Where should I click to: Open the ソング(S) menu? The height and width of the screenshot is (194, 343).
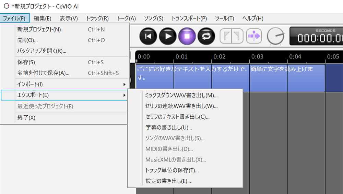(154, 18)
